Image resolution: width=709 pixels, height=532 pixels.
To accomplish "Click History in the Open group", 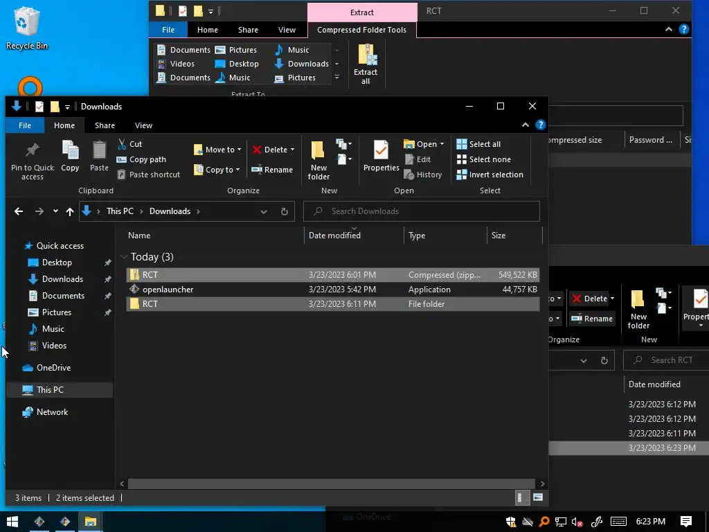I will point(423,174).
